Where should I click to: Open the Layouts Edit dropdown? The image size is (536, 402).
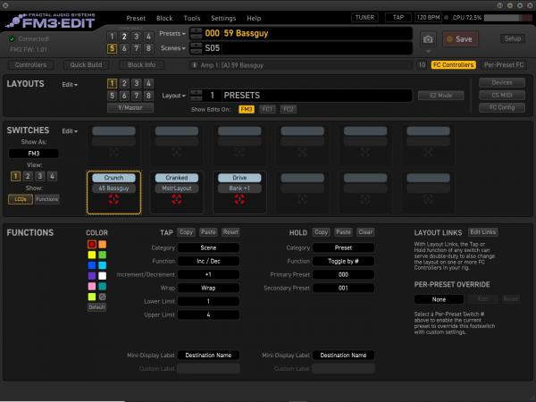coord(70,84)
